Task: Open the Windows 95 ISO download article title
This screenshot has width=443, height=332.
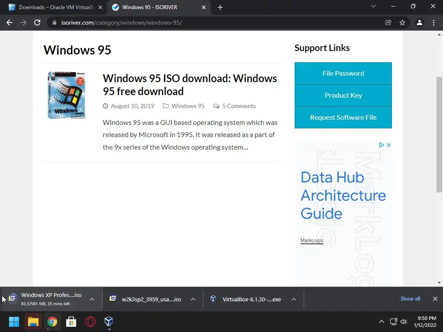Action: tap(190, 85)
